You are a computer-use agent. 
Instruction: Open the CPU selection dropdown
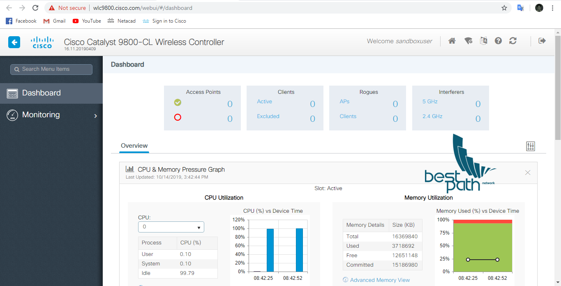coord(171,227)
